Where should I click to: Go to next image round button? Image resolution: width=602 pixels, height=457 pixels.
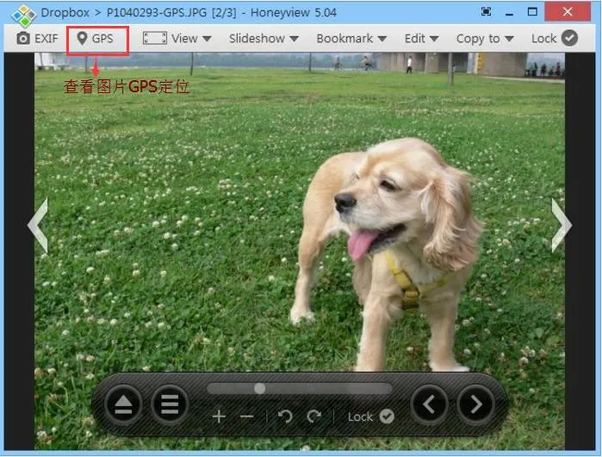pos(475,404)
